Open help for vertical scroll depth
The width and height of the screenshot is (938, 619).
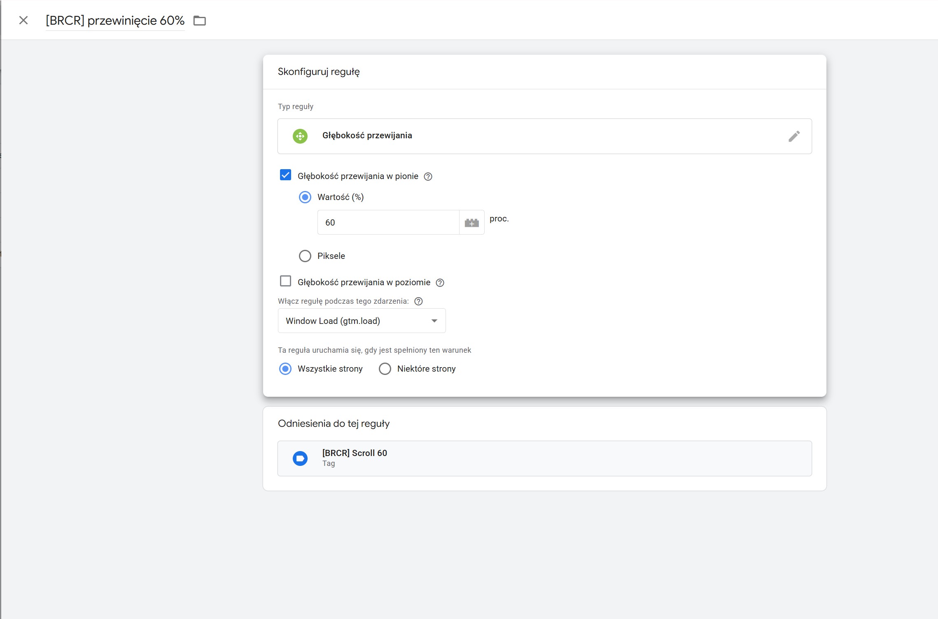[x=428, y=177]
